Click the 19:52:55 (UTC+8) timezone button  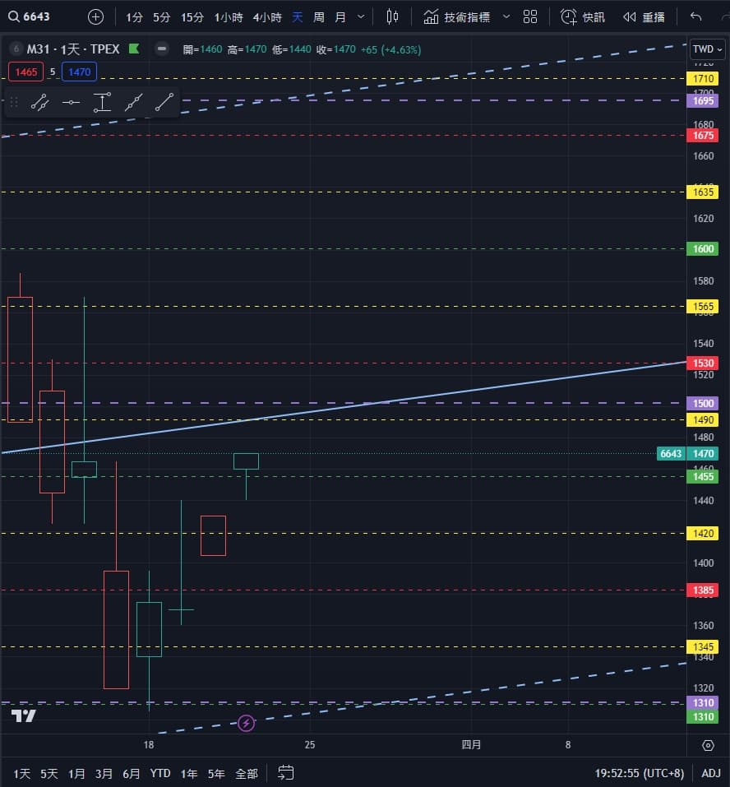(640, 773)
